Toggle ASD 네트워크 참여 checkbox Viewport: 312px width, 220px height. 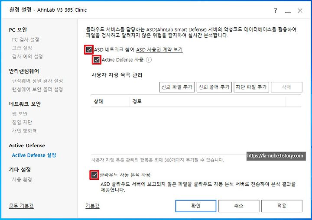(x=89, y=49)
